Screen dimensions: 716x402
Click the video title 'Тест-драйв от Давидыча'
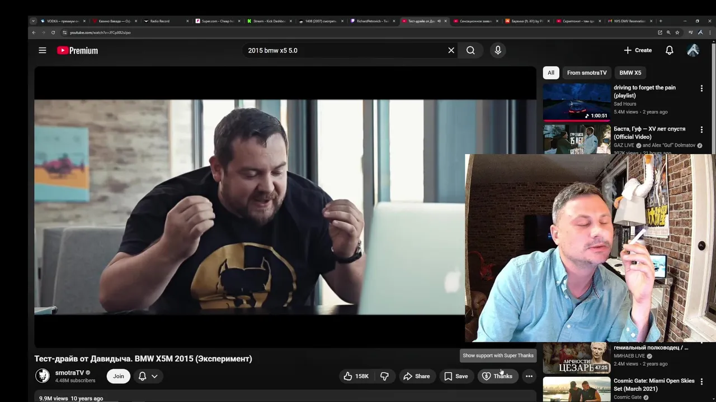[x=143, y=359]
